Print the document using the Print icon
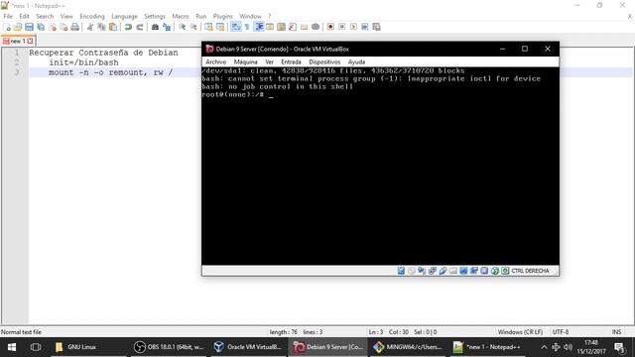 point(75,27)
